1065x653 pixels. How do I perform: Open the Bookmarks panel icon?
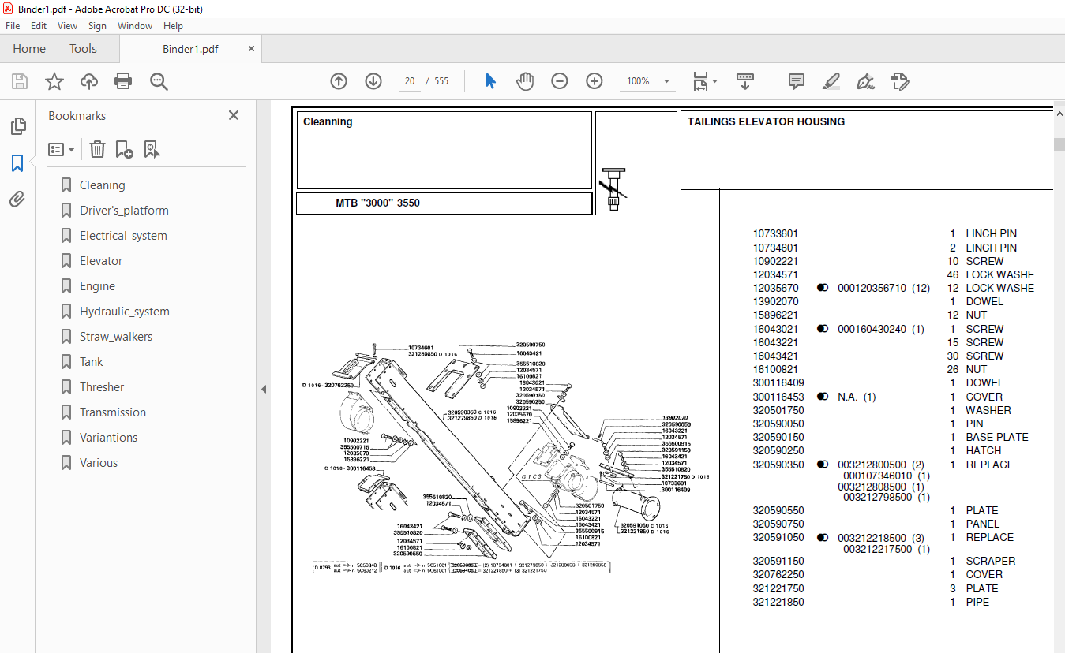17,163
